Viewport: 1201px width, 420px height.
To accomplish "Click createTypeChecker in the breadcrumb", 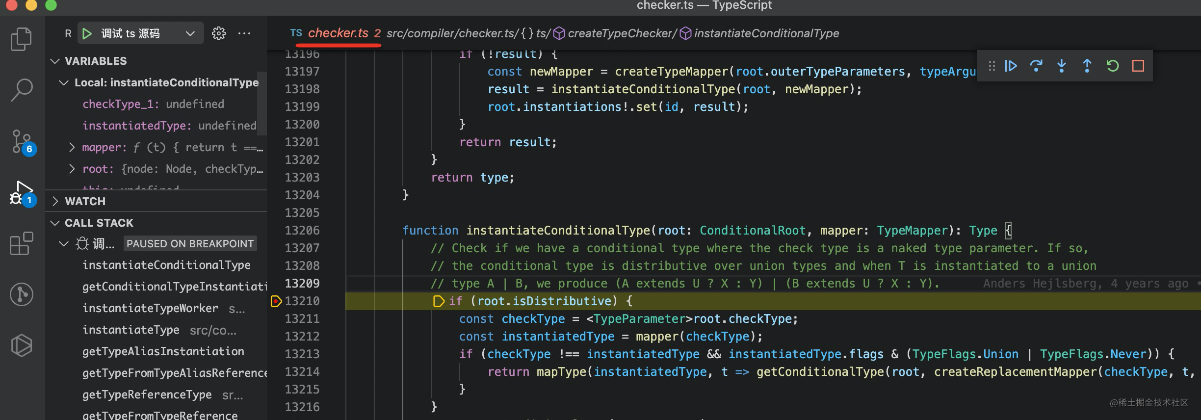I will (622, 33).
